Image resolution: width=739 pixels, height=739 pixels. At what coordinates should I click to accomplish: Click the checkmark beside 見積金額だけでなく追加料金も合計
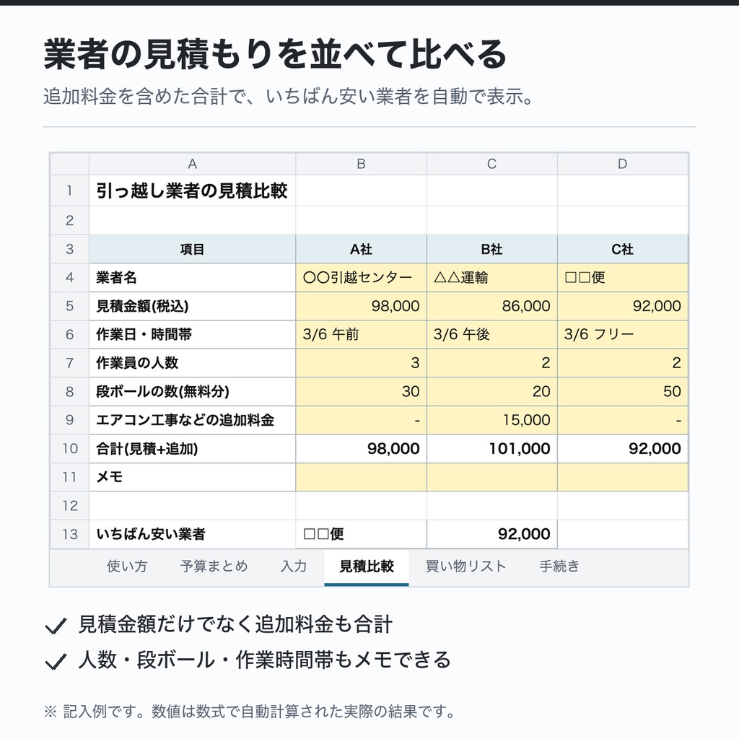click(x=56, y=626)
